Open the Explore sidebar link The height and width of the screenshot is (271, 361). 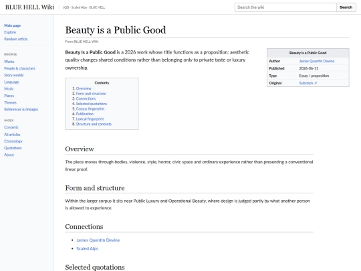(10, 32)
